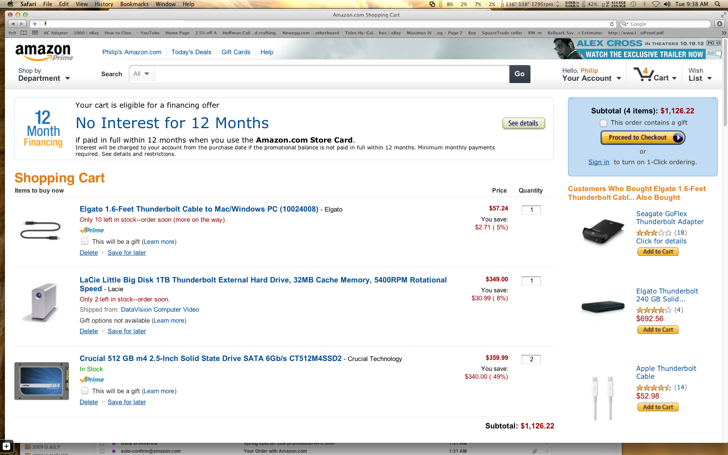The image size is (728, 455).
Task: Click the bookmarks bar overflow chevron
Action: pos(723,33)
